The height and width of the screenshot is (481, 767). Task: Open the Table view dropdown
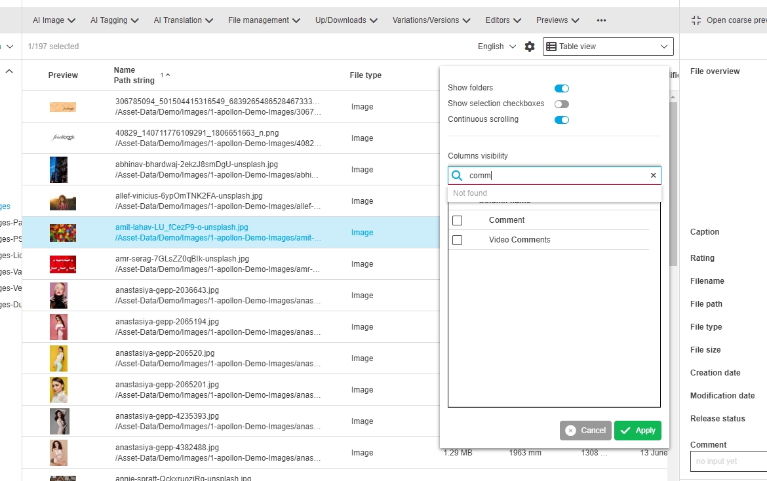[608, 47]
